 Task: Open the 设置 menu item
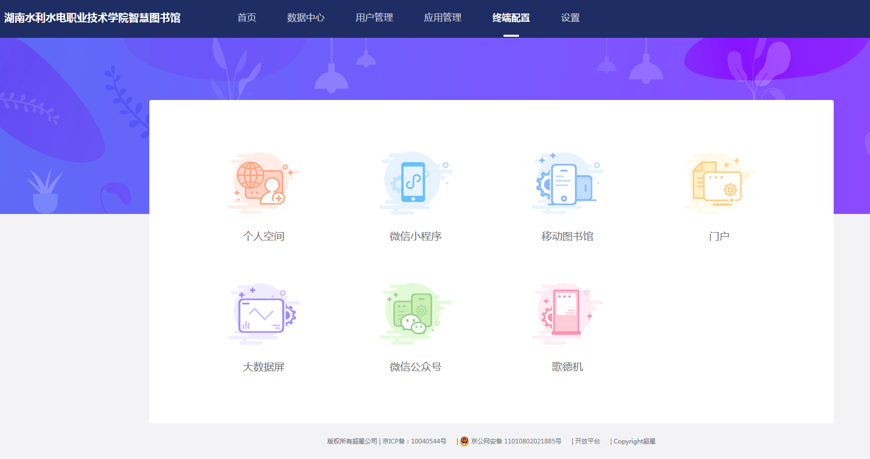coord(570,18)
